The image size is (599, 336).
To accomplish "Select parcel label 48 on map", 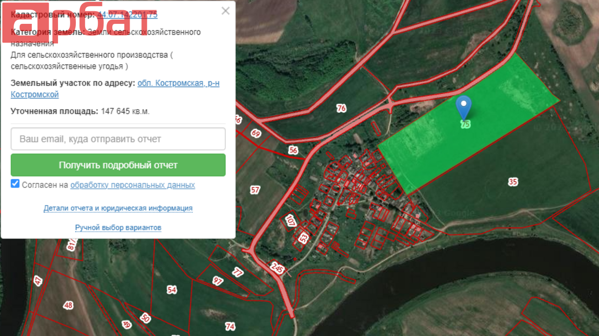I will coord(68,305).
